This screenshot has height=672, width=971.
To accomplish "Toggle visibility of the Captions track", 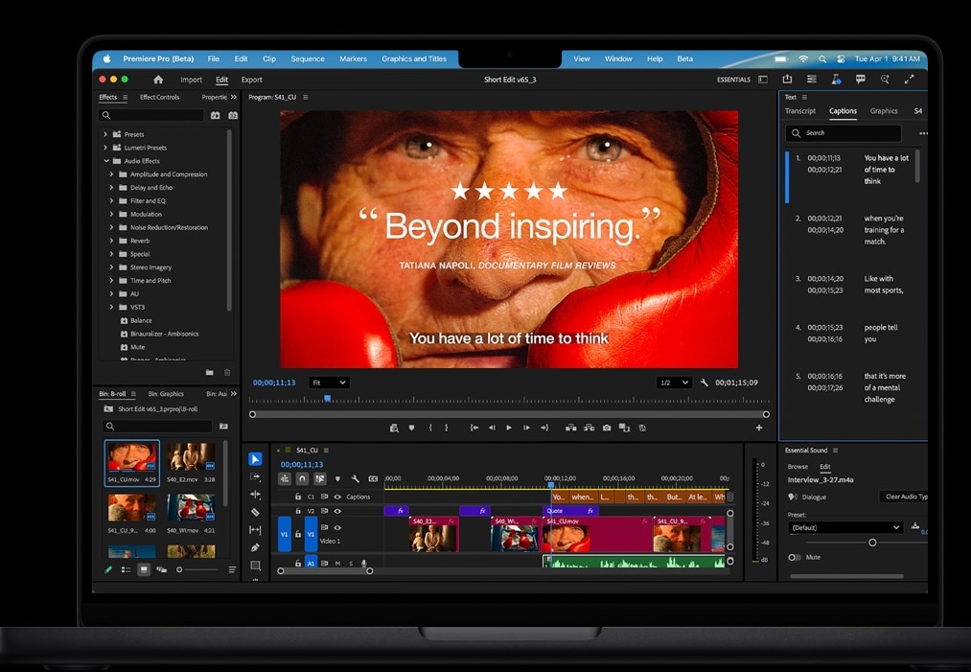I will coord(336,497).
